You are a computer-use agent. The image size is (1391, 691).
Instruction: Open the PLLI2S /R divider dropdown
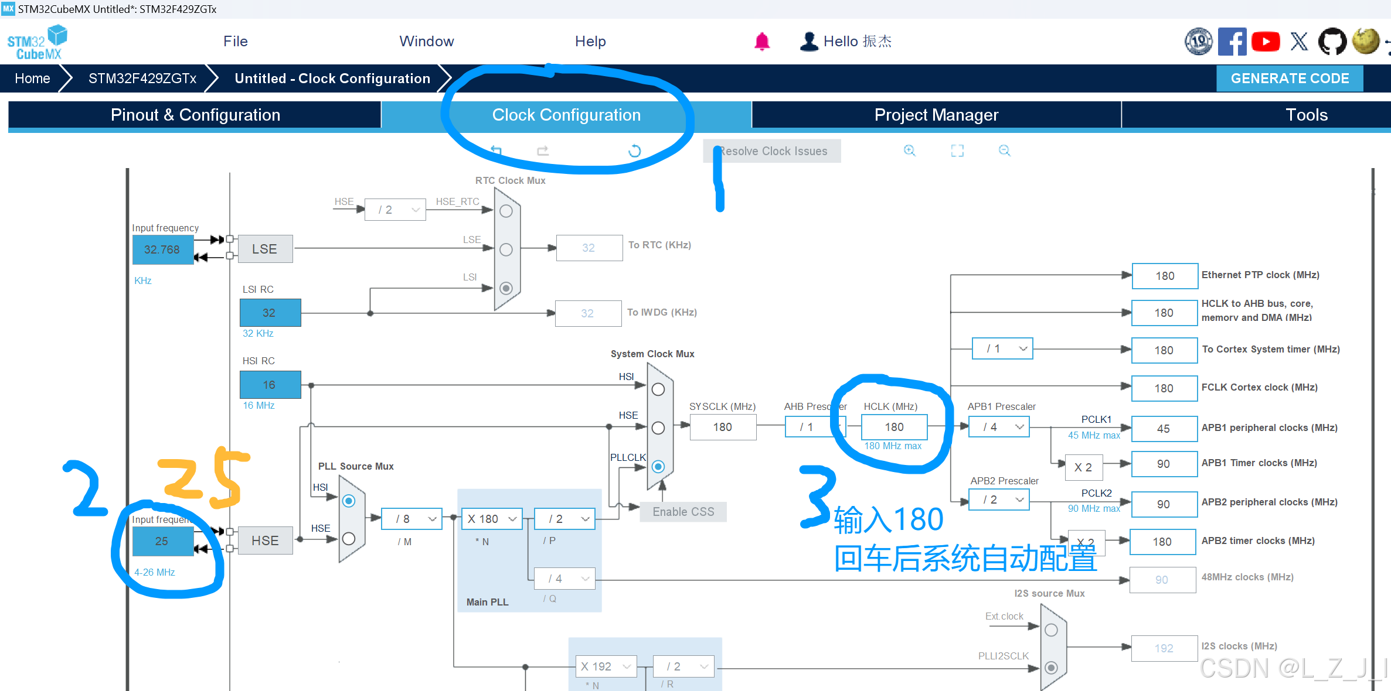tap(683, 666)
